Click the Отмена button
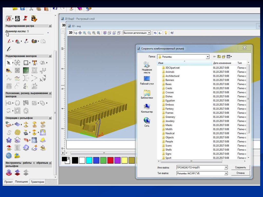 [240, 173]
